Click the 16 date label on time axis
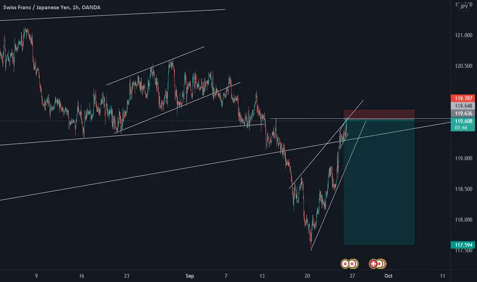477x282 pixels. (81, 276)
